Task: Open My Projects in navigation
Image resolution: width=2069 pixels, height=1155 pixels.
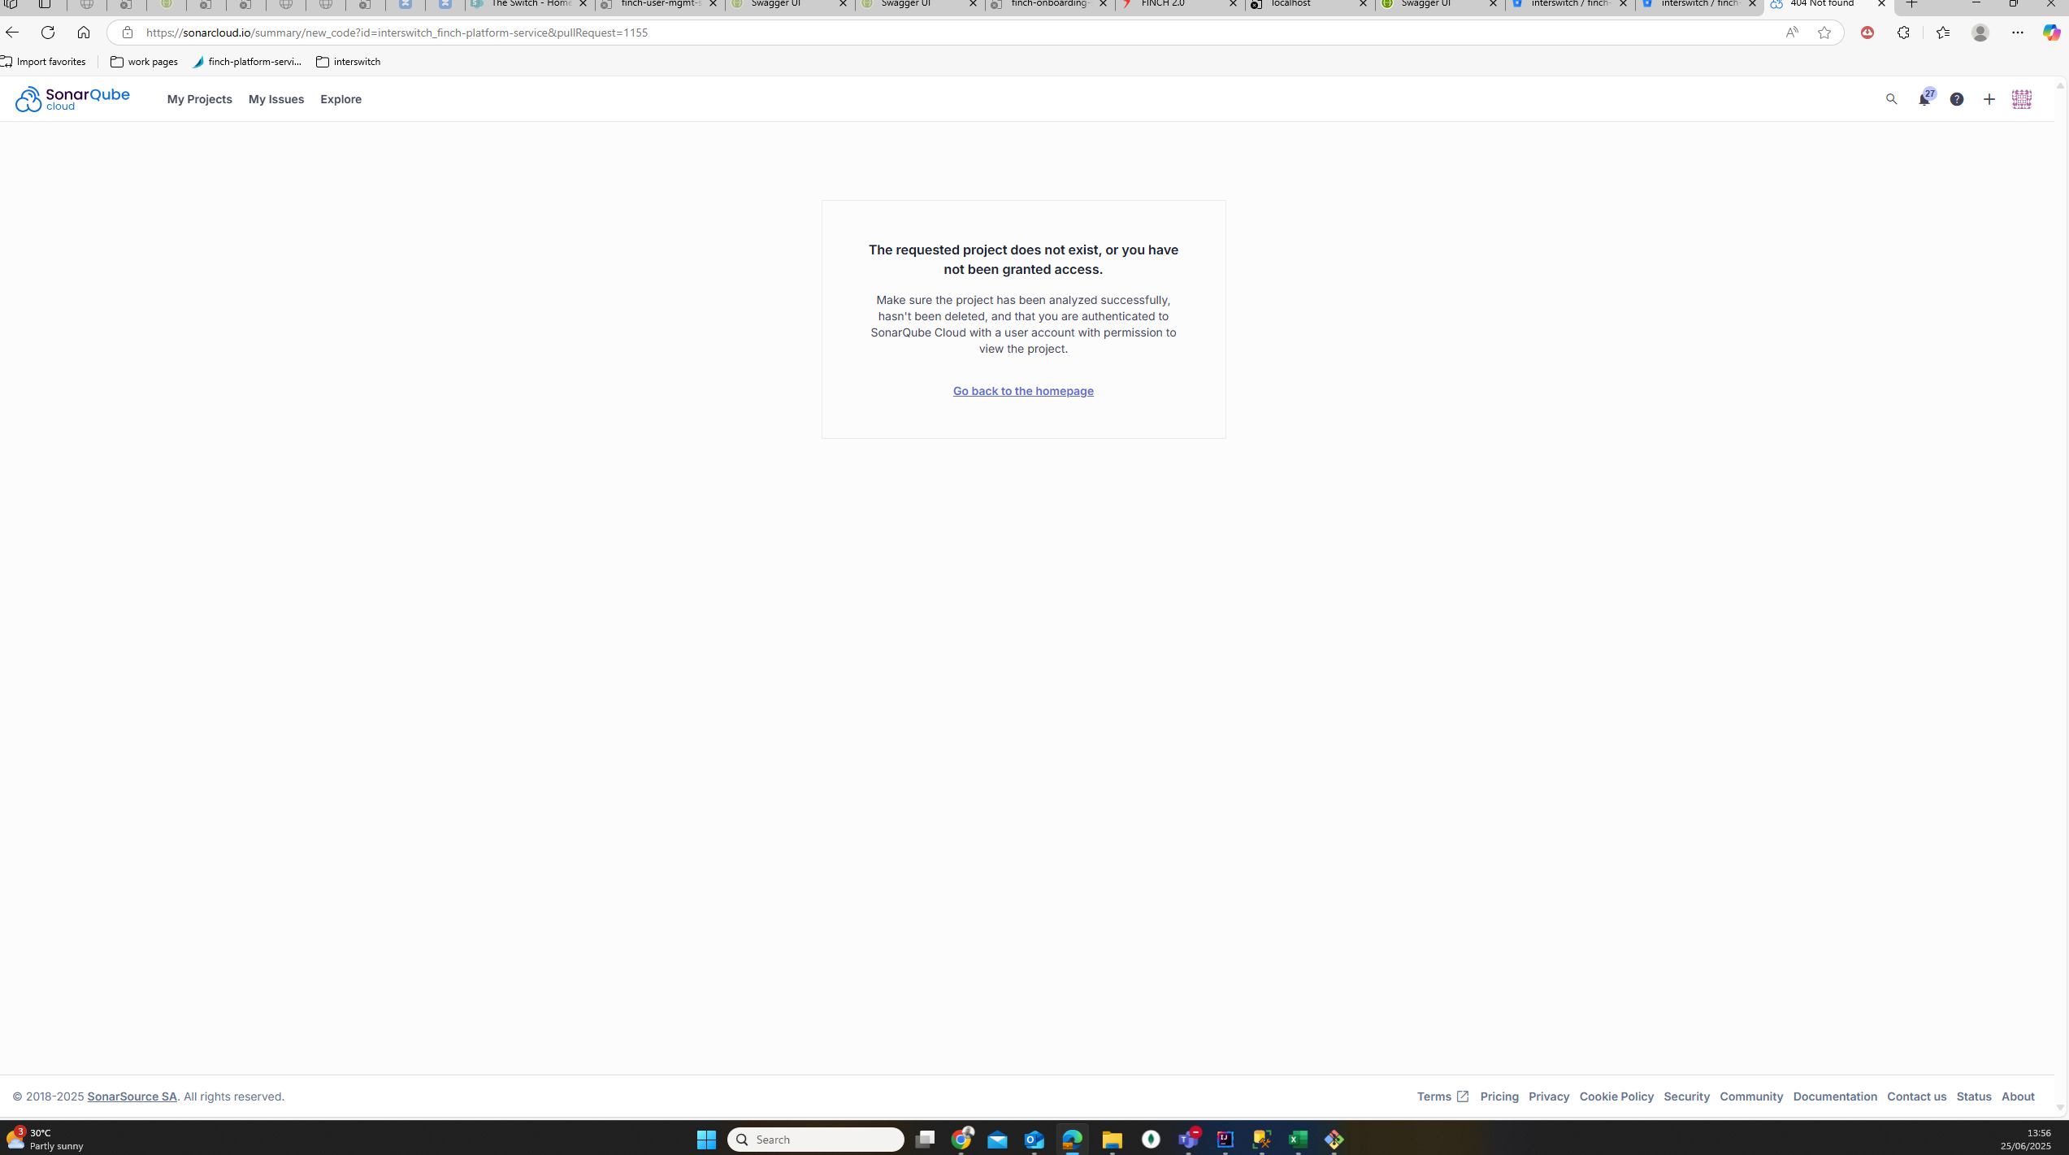Action: (199, 99)
